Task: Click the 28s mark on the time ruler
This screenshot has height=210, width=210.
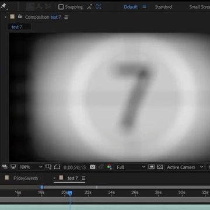Action: (158, 192)
